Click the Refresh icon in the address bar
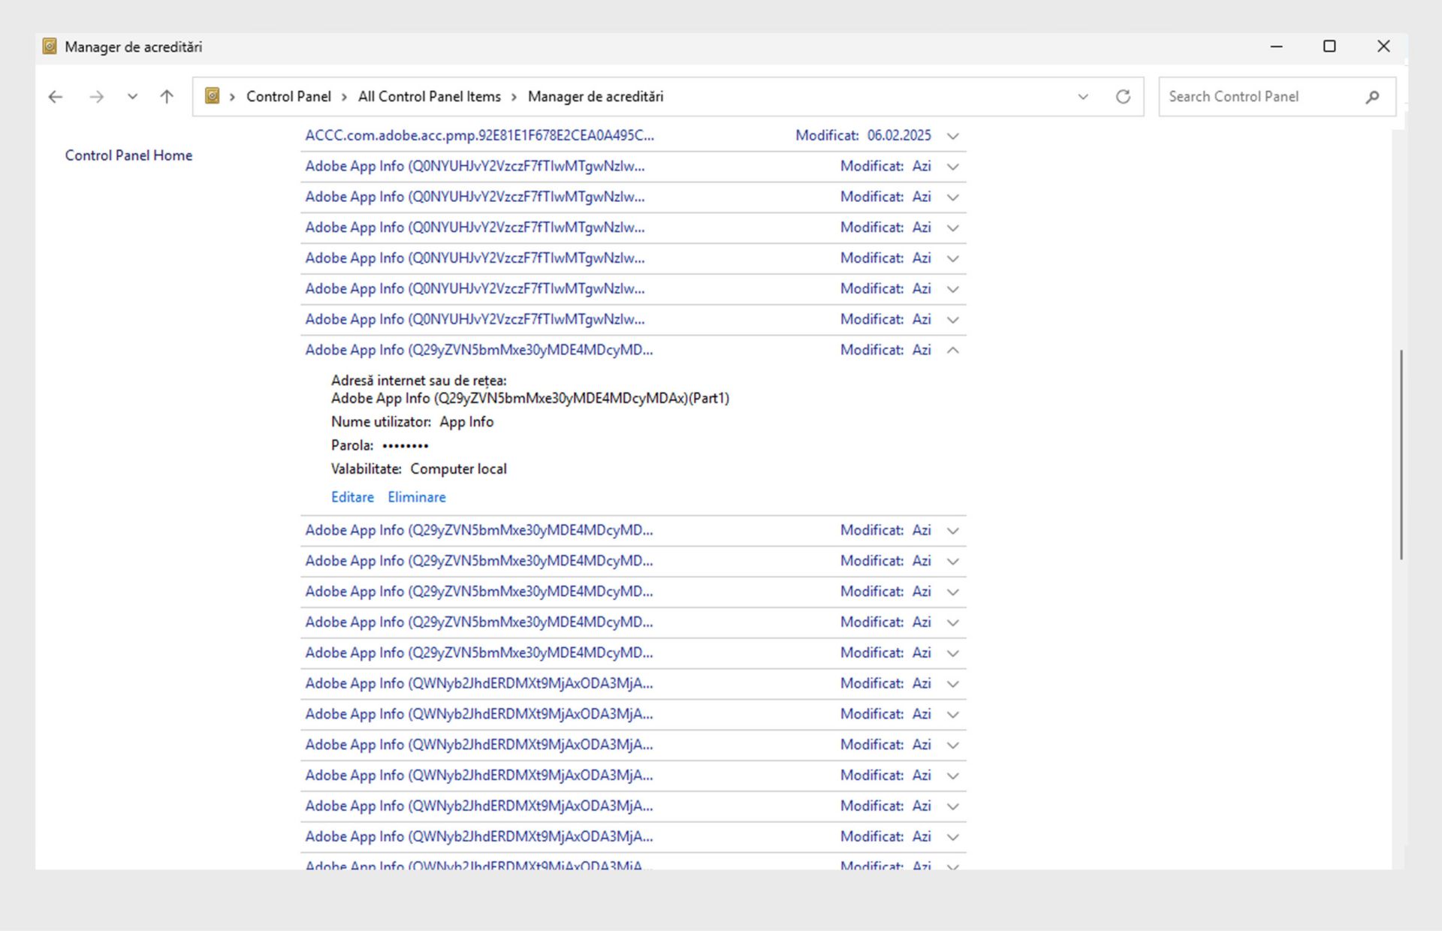 pyautogui.click(x=1123, y=97)
